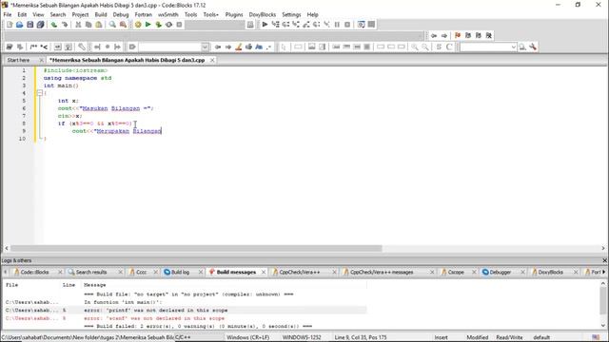Open the Plugins menu
This screenshot has width=609, height=342.
[234, 14]
